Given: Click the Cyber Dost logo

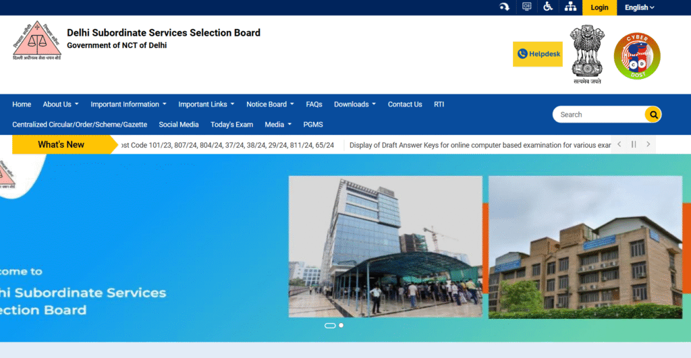Looking at the screenshot, I should point(637,56).
